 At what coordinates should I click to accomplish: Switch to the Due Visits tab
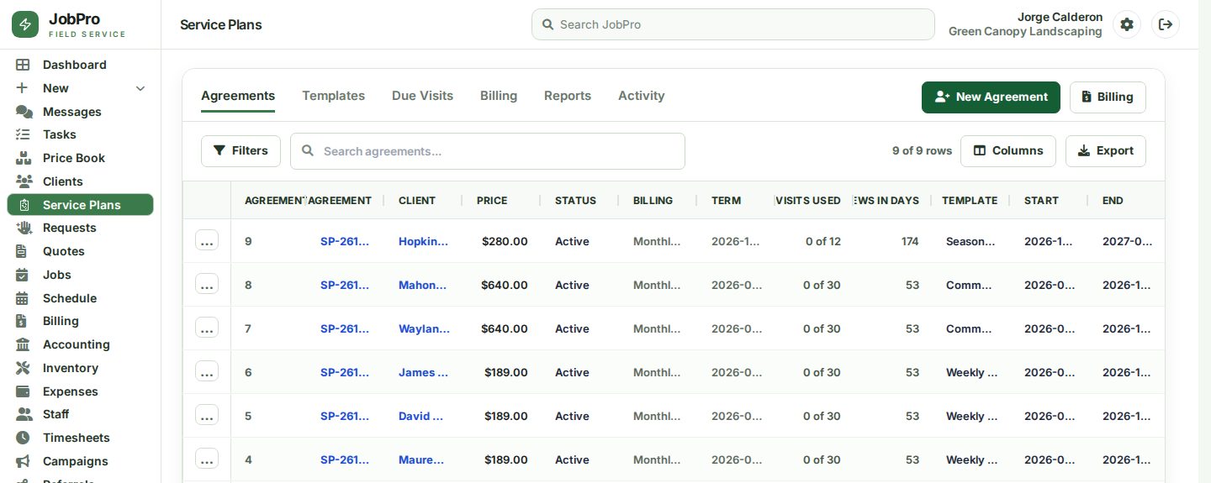point(422,96)
